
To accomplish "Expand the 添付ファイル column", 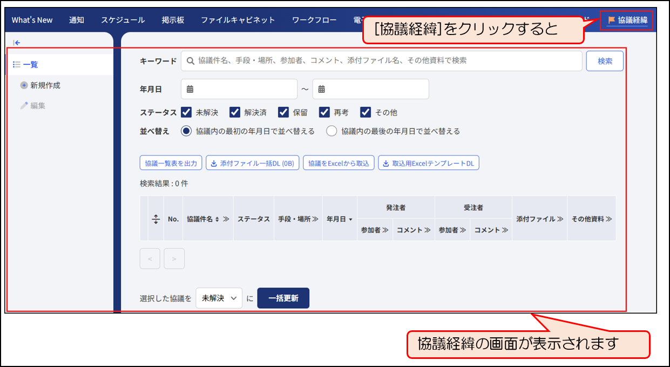I will click(x=560, y=219).
